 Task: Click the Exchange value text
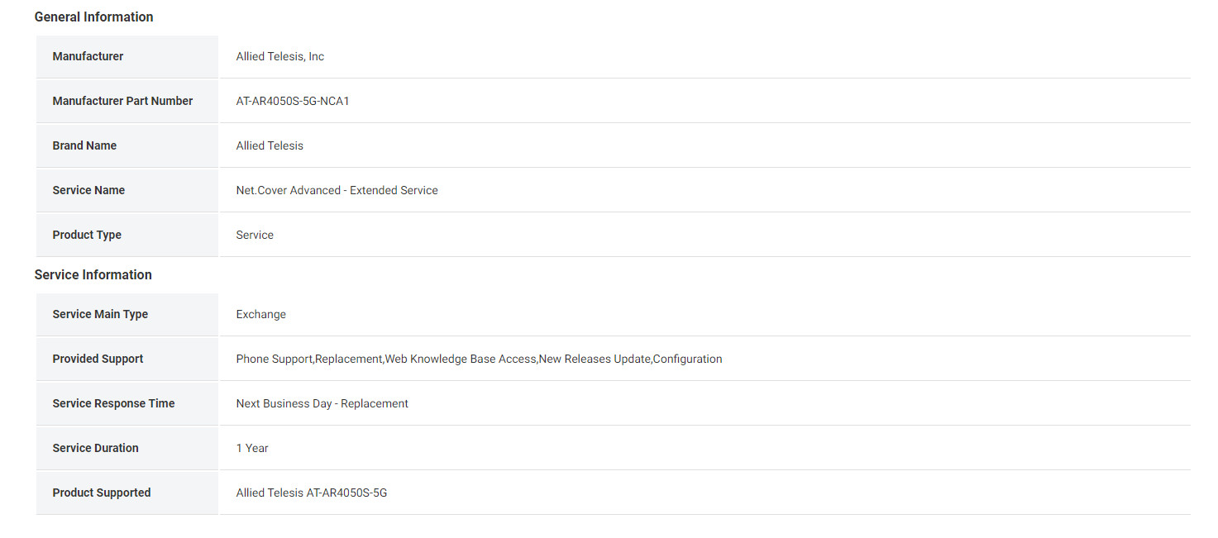click(260, 314)
